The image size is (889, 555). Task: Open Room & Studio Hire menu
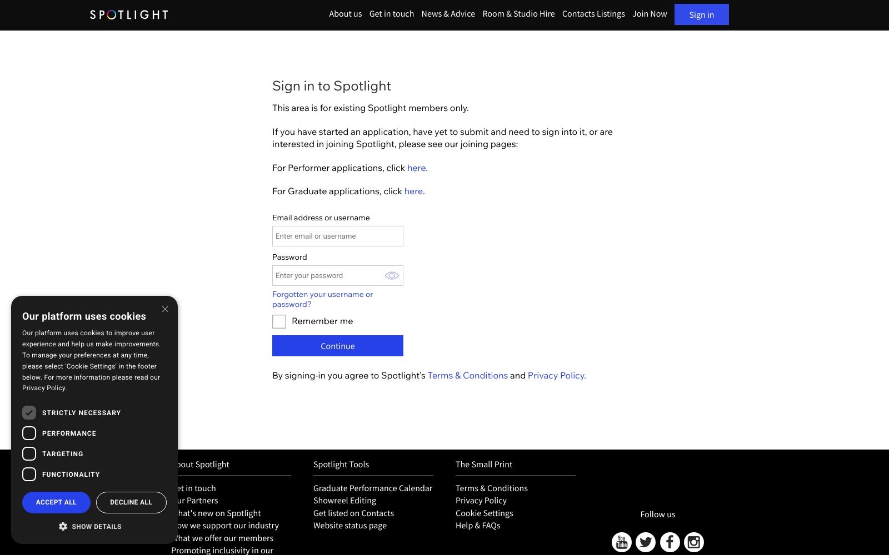coord(518,14)
